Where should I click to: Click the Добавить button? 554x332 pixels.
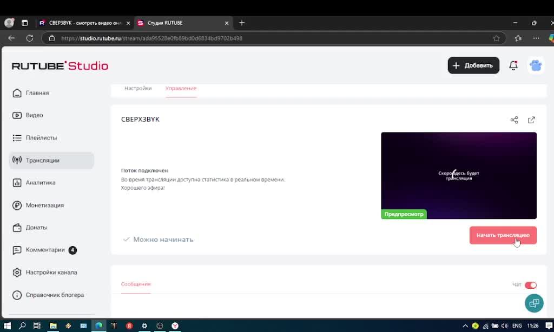473,65
